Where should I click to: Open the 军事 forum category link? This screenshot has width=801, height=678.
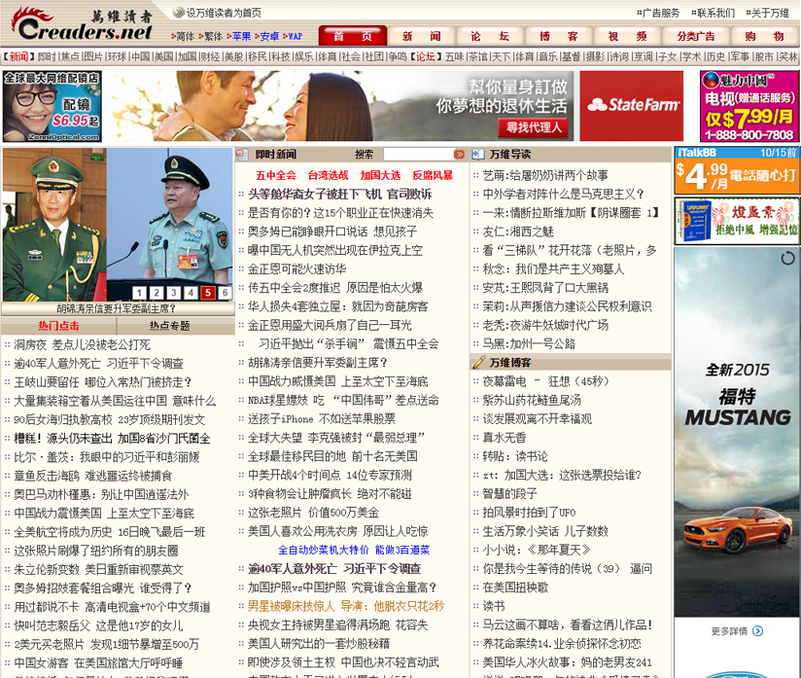740,56
